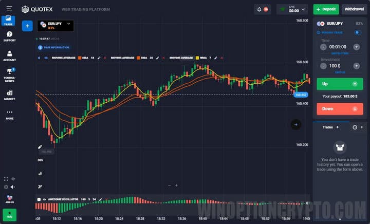
Task: Click the Join Us social icon
Action: tap(9, 199)
